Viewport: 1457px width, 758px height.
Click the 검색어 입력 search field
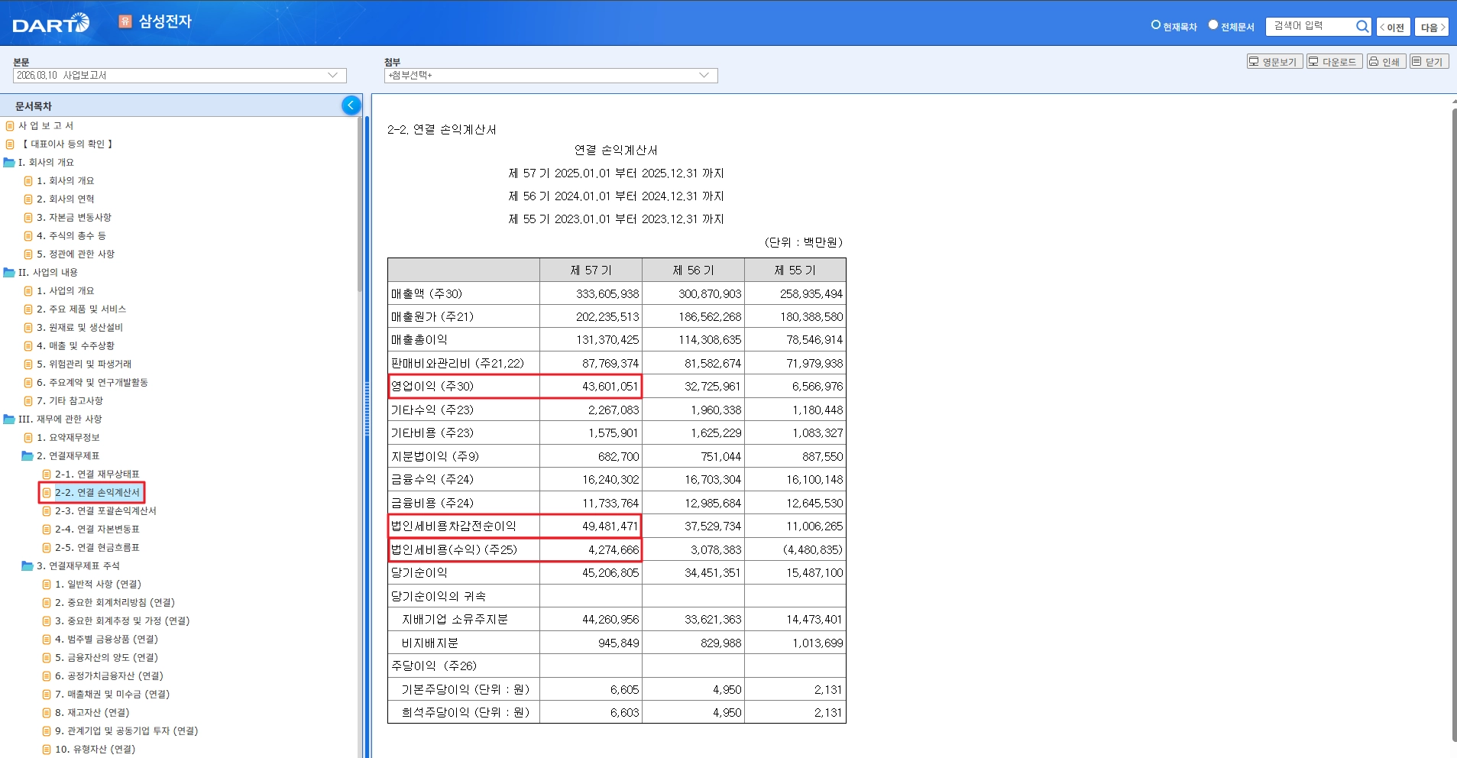(1310, 27)
